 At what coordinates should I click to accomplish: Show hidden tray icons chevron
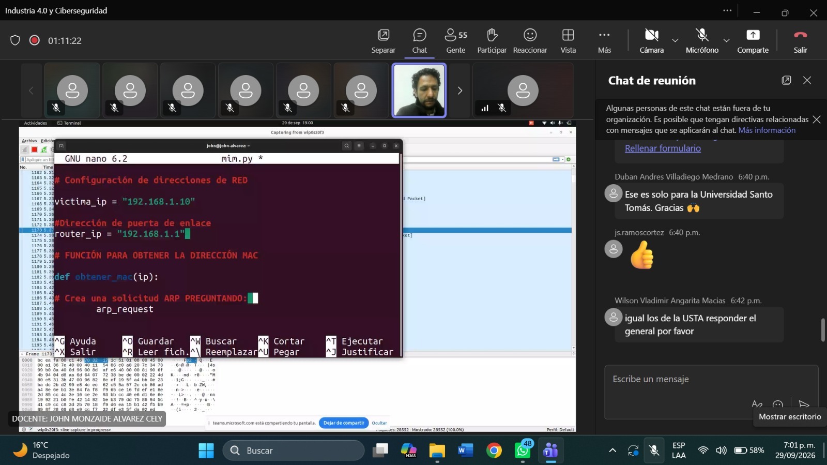pyautogui.click(x=612, y=451)
